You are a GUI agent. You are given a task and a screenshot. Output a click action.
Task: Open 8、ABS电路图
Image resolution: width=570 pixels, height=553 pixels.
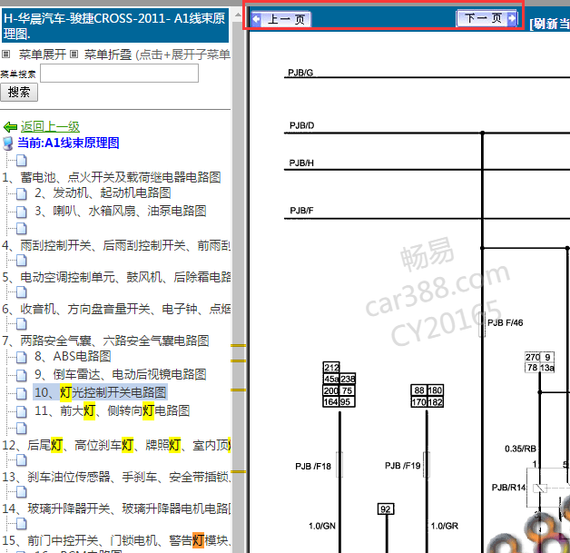click(x=73, y=356)
